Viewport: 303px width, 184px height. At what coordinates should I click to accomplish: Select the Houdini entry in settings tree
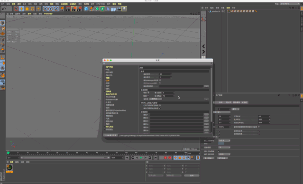pos(111,97)
